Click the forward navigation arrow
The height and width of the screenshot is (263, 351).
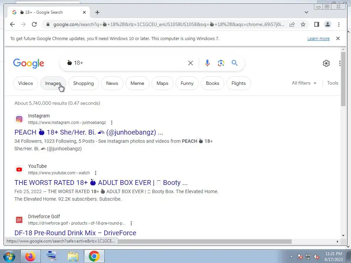(23, 24)
